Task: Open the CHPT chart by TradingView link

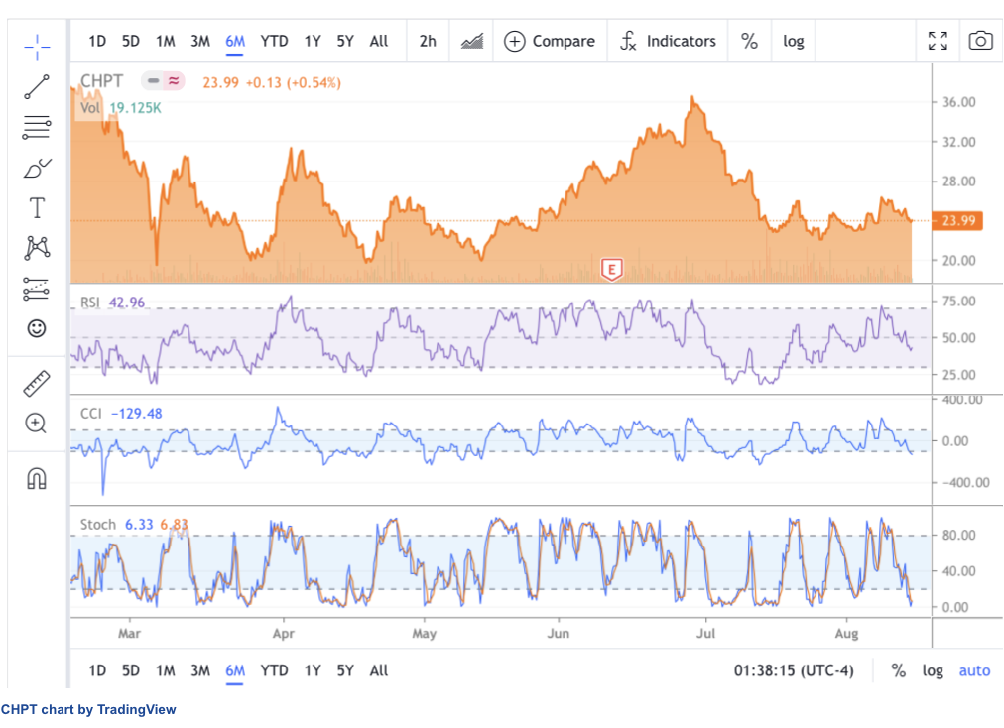Action: tap(88, 709)
